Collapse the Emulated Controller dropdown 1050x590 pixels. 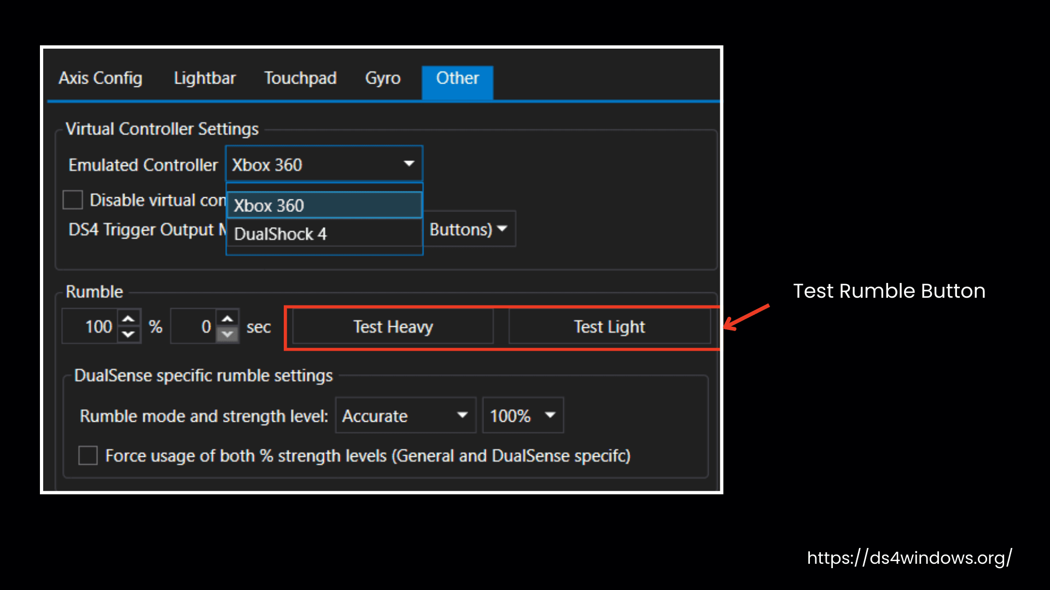[x=324, y=164]
